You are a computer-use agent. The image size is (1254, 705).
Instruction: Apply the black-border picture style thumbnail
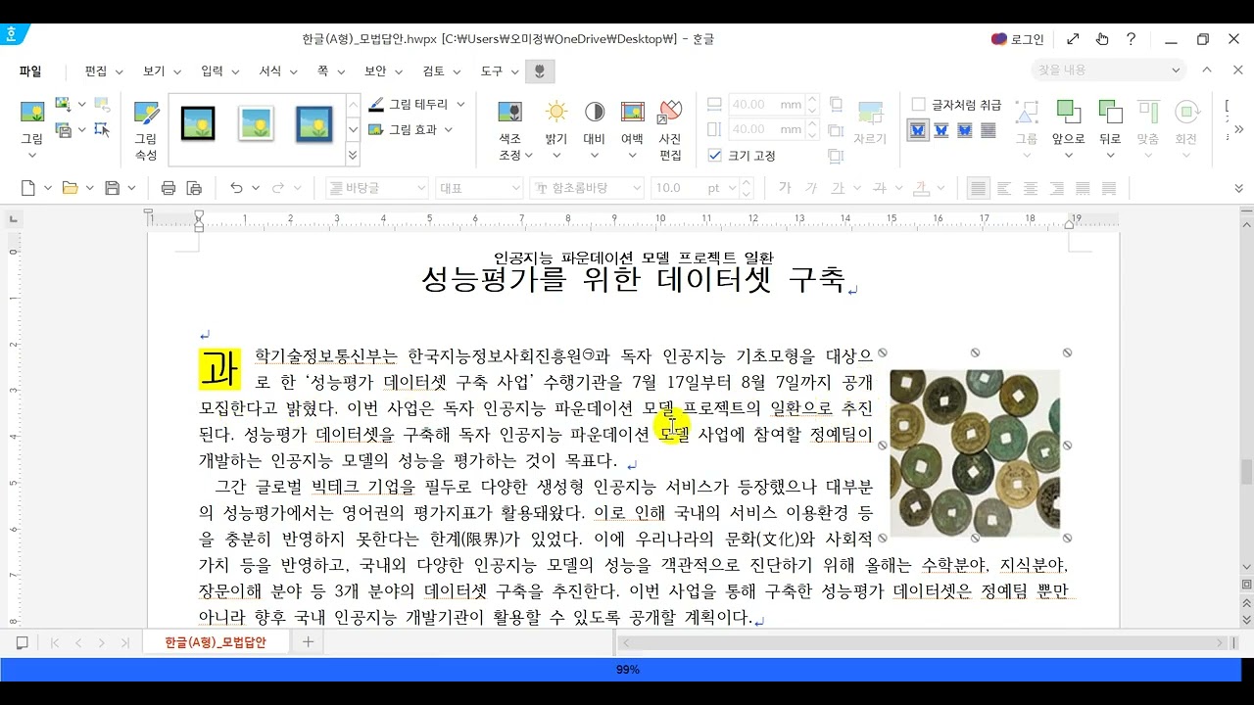[x=198, y=123]
